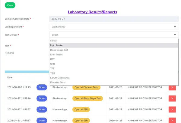This screenshot has width=181, height=123.
Task: Choose Blood Sugar Test option
Action: pos(59,50)
